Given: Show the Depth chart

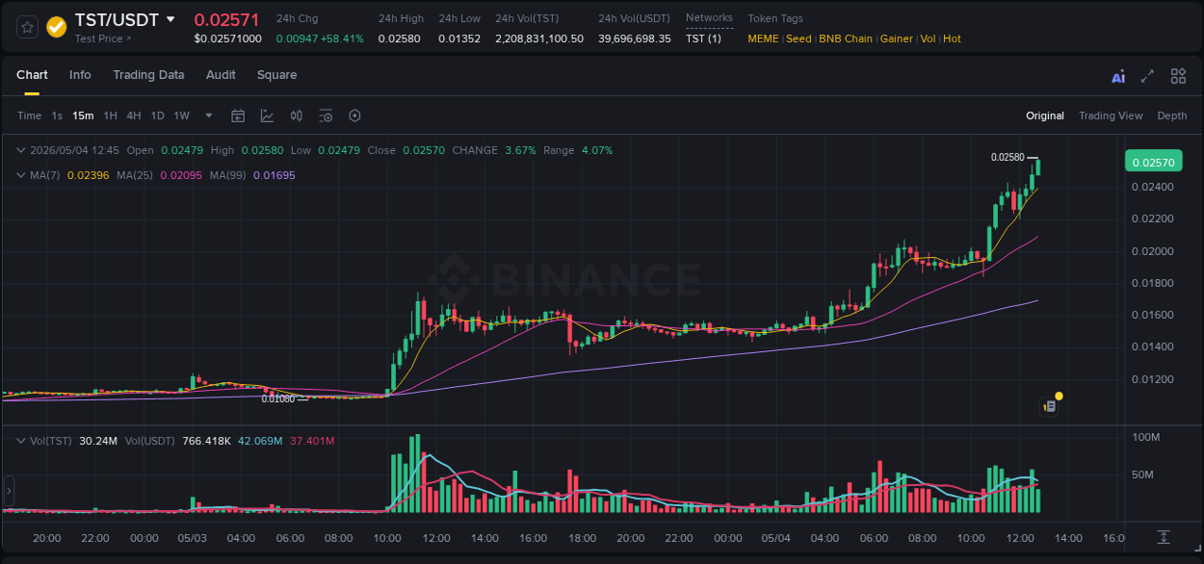Looking at the screenshot, I should (1172, 115).
